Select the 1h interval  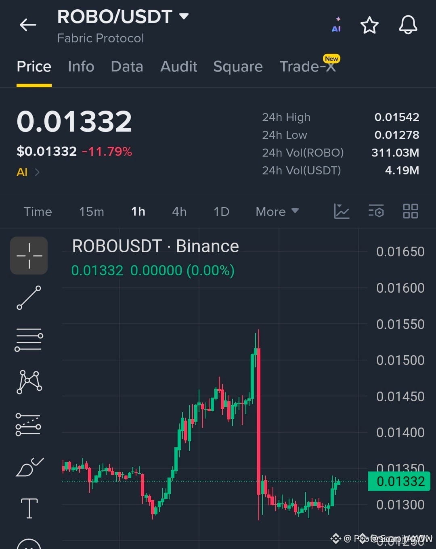tap(138, 212)
